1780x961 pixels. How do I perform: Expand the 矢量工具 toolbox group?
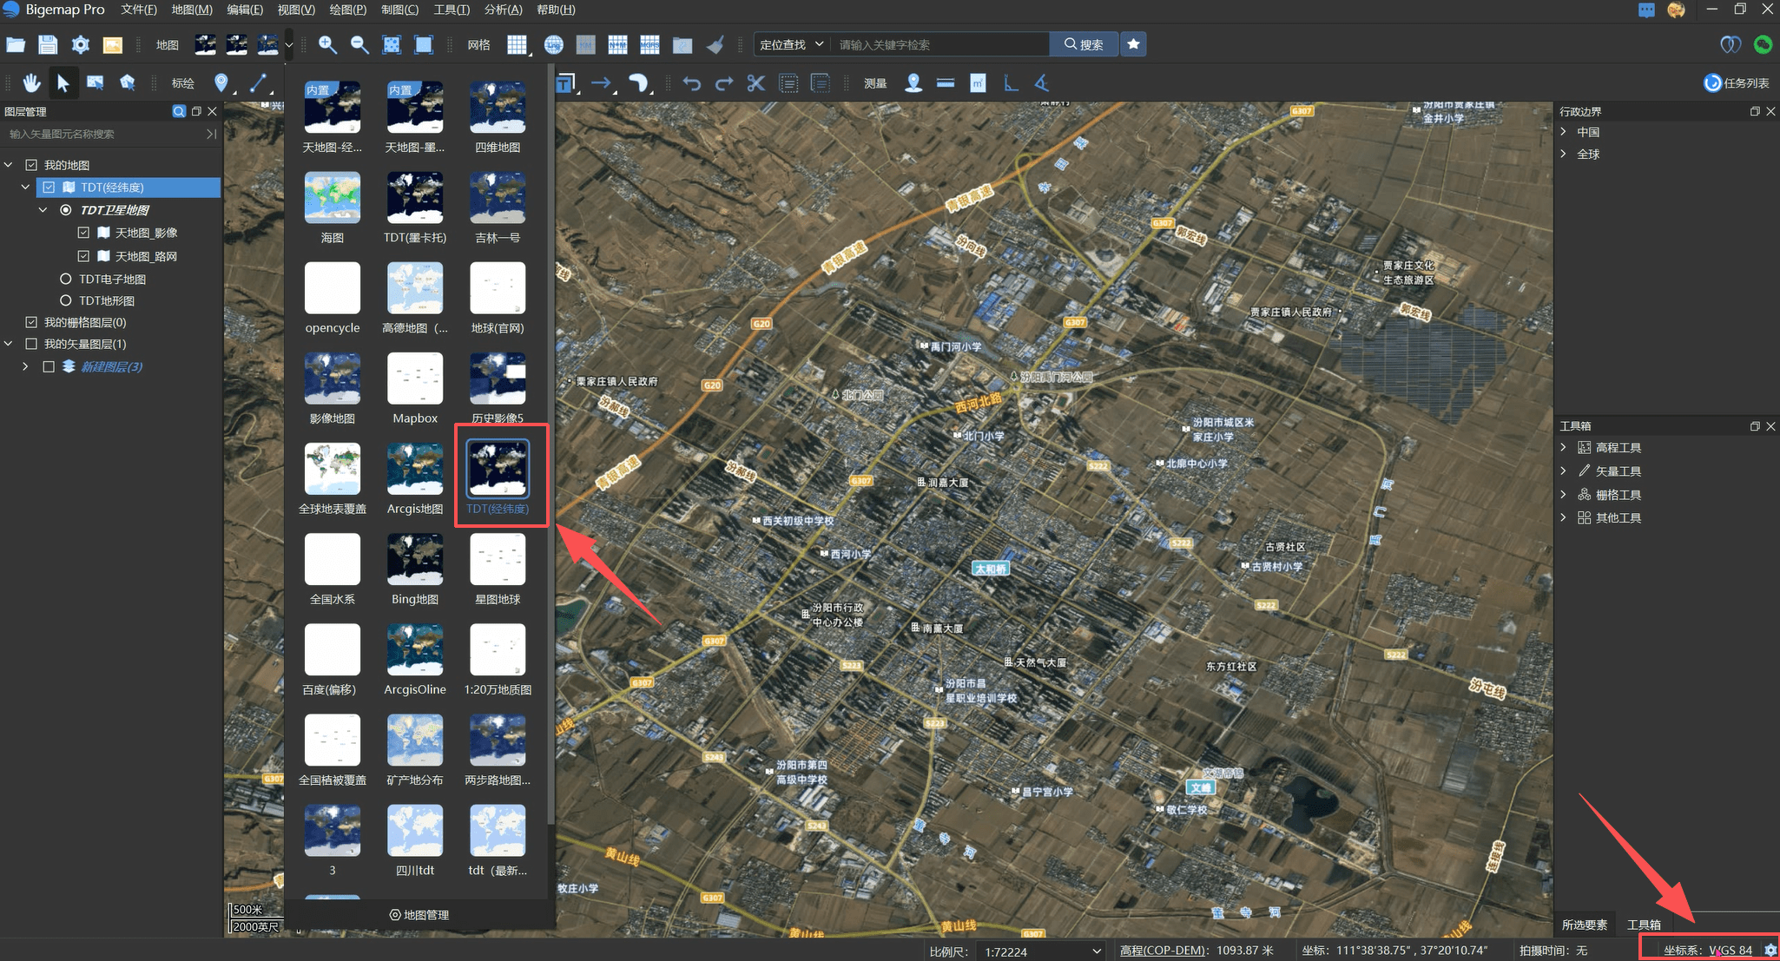pos(1564,471)
